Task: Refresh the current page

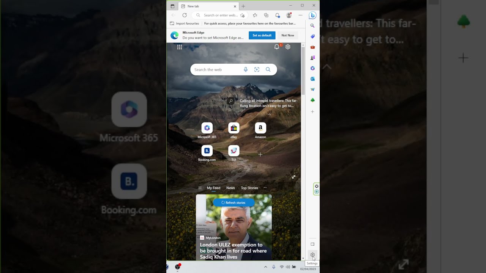Action: click(x=185, y=15)
